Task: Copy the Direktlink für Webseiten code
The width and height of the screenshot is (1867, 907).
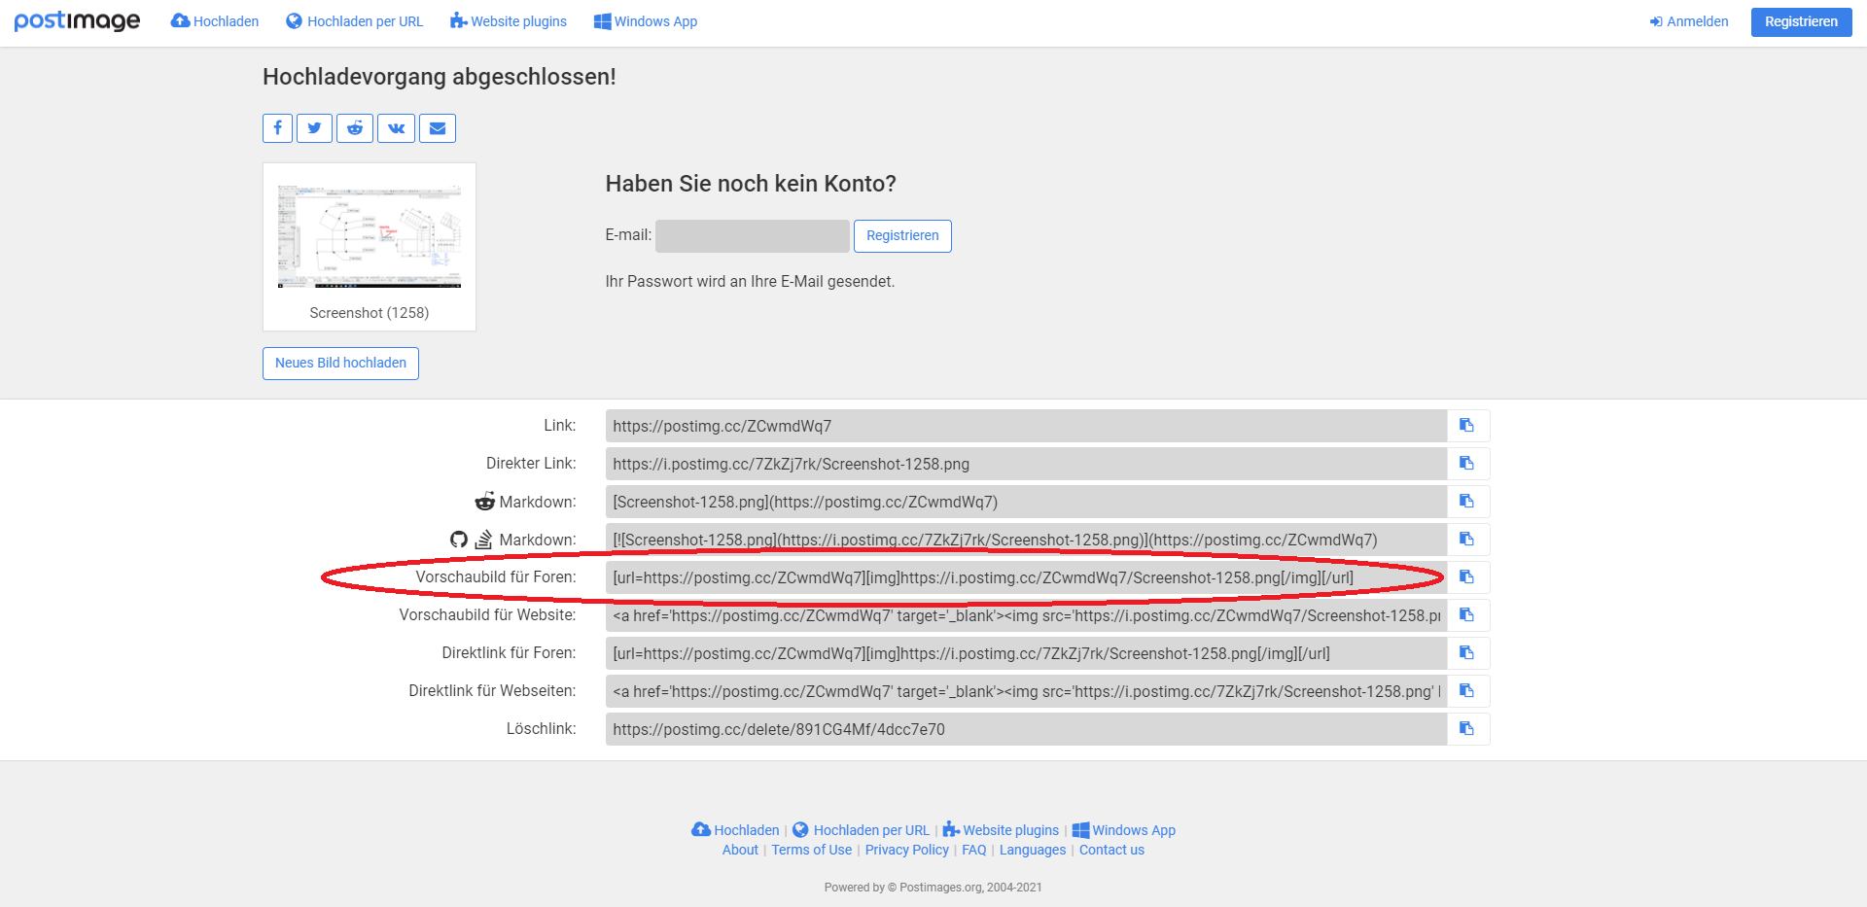Action: pyautogui.click(x=1467, y=691)
